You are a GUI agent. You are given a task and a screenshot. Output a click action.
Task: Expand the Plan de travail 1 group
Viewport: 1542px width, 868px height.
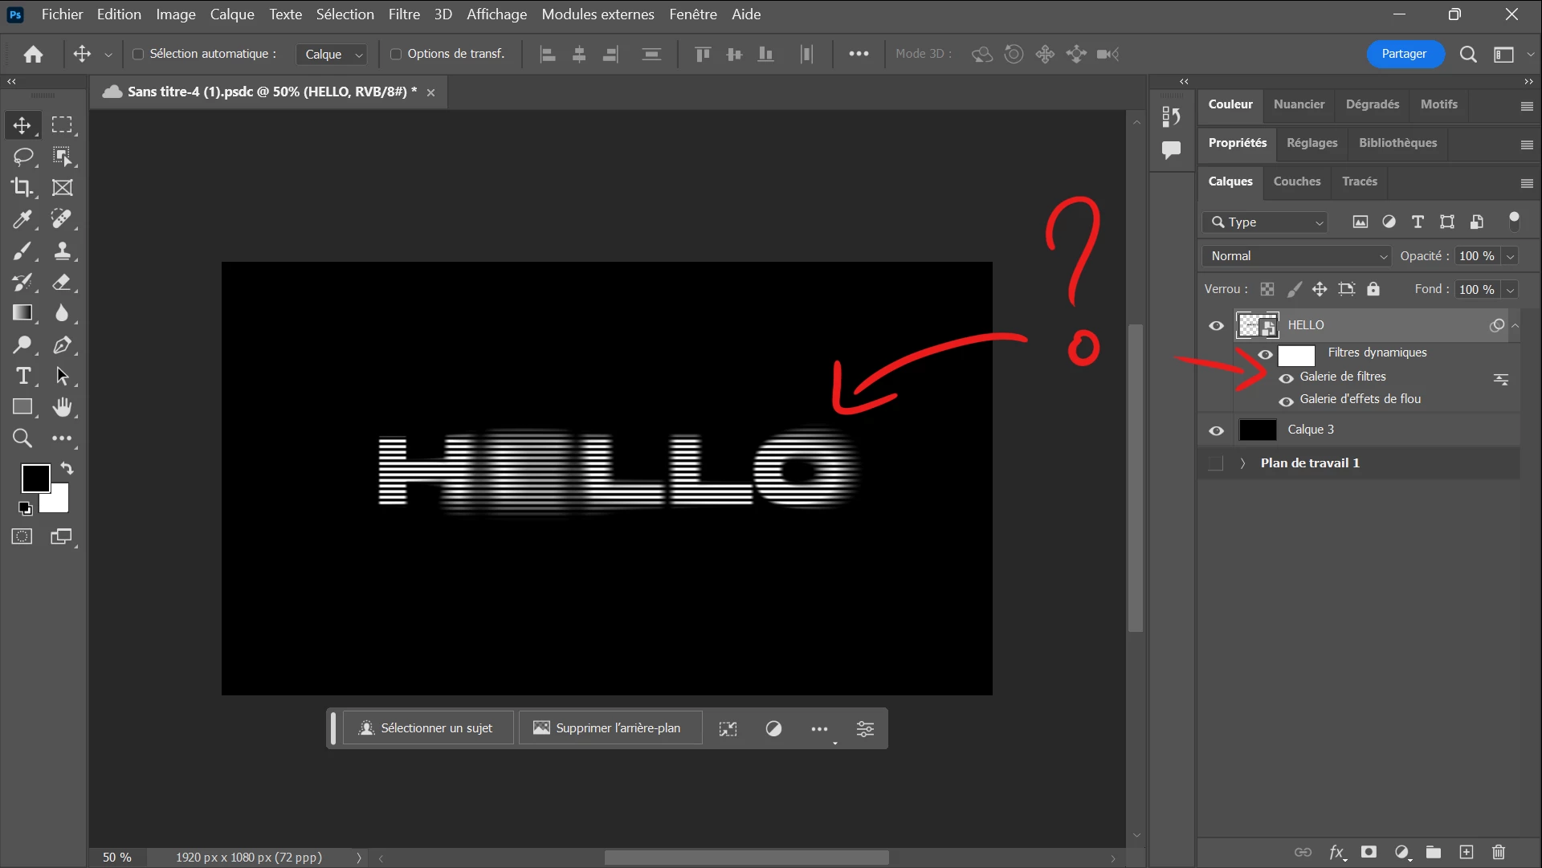point(1242,463)
